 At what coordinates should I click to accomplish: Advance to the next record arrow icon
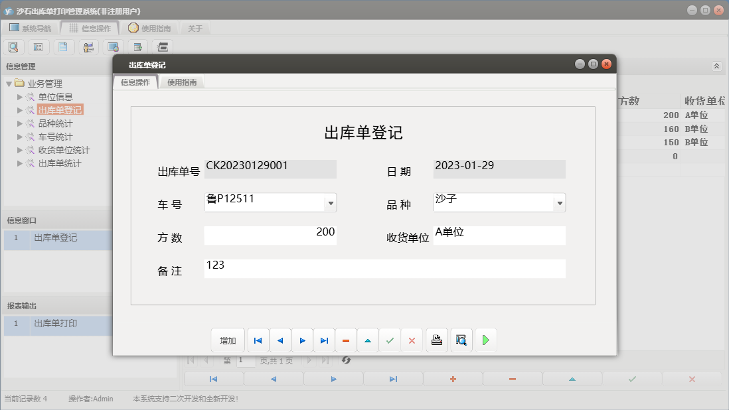click(x=302, y=340)
